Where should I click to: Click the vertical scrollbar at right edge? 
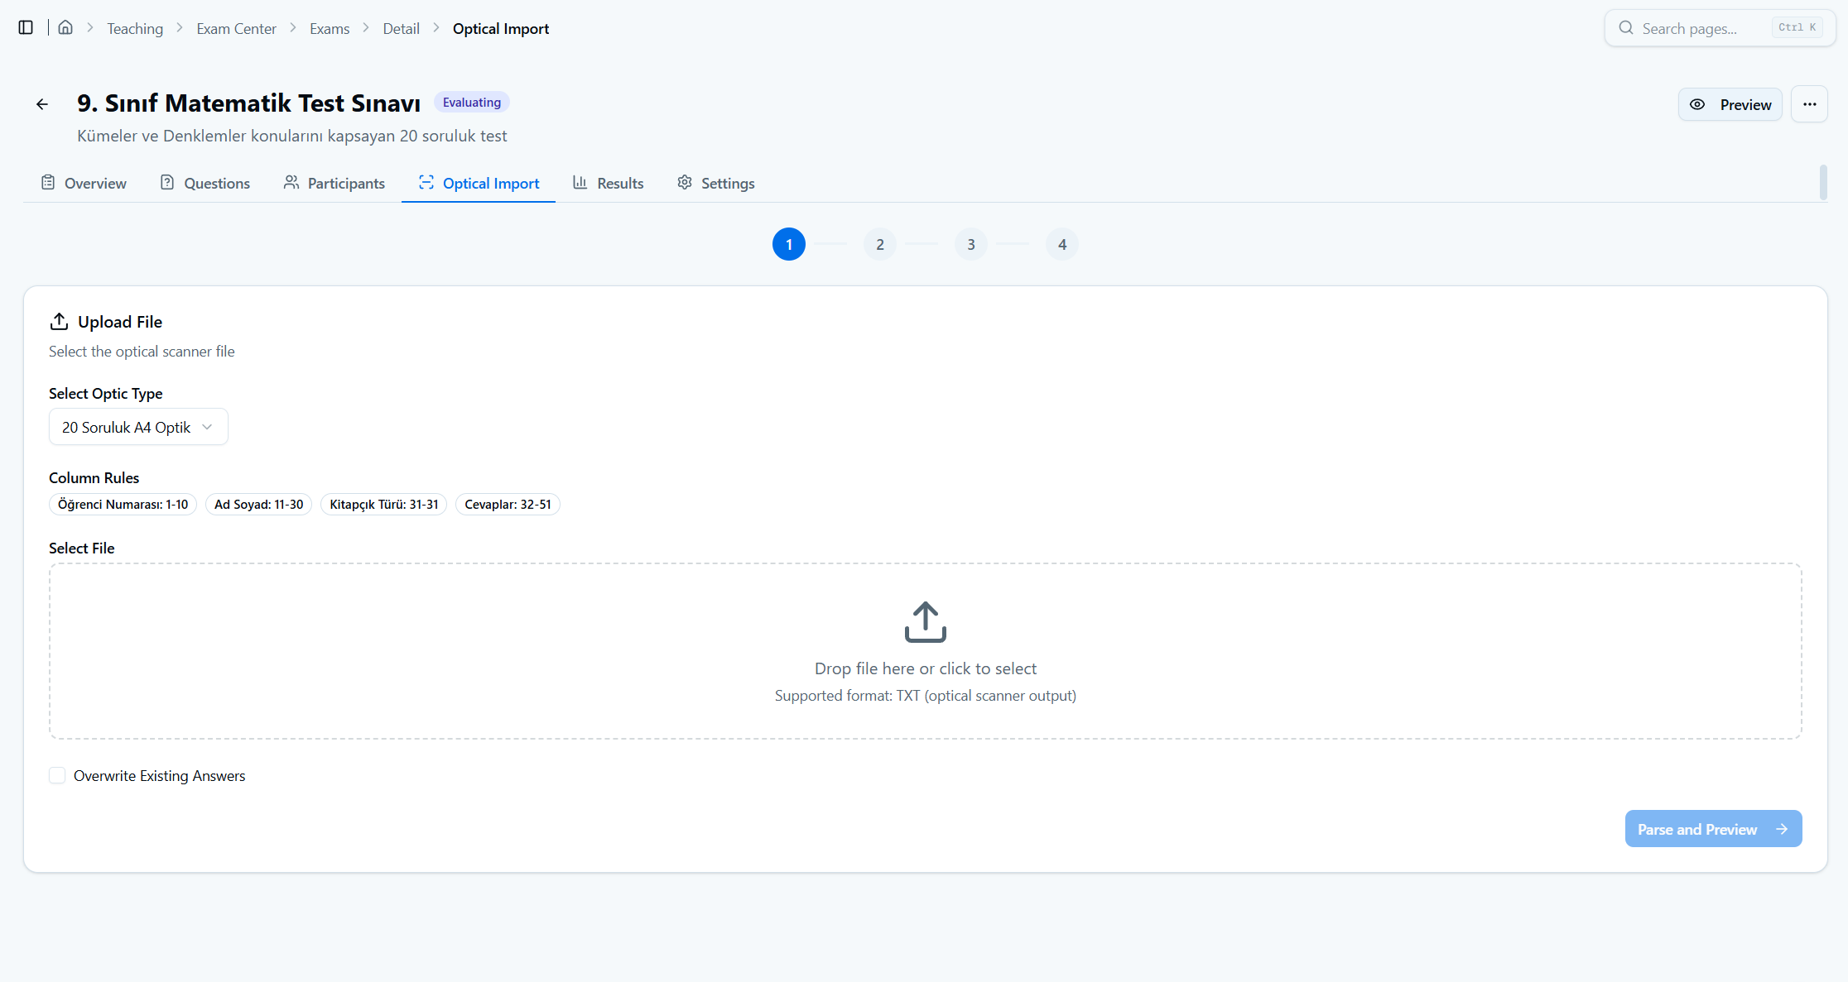coord(1823,182)
